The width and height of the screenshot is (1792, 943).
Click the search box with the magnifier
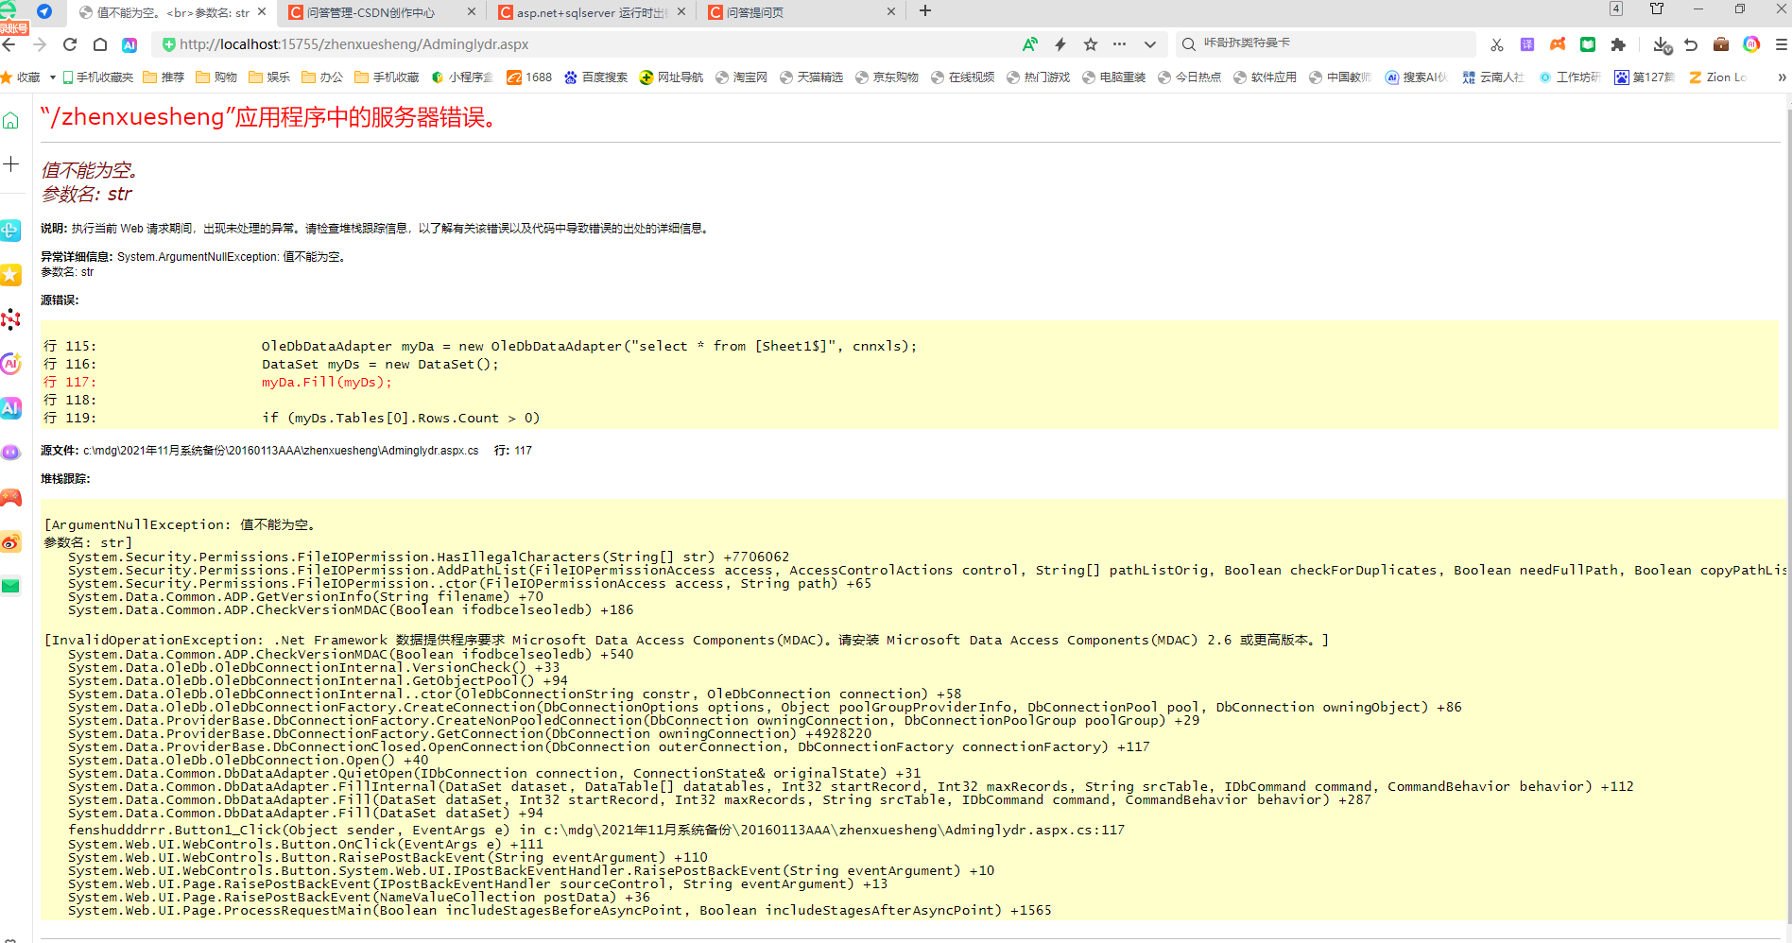click(x=1326, y=43)
